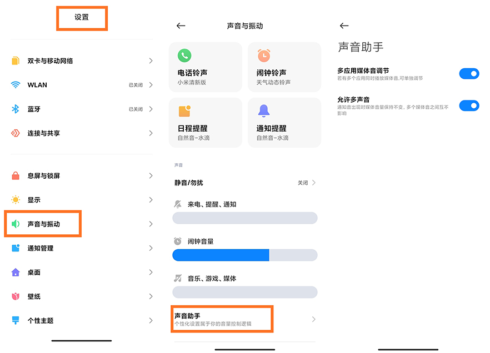Open the 日程提醒 sound card
The width and height of the screenshot is (490, 353).
206,123
